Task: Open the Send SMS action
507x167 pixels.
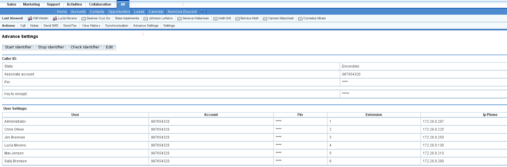Action: click(x=51, y=26)
